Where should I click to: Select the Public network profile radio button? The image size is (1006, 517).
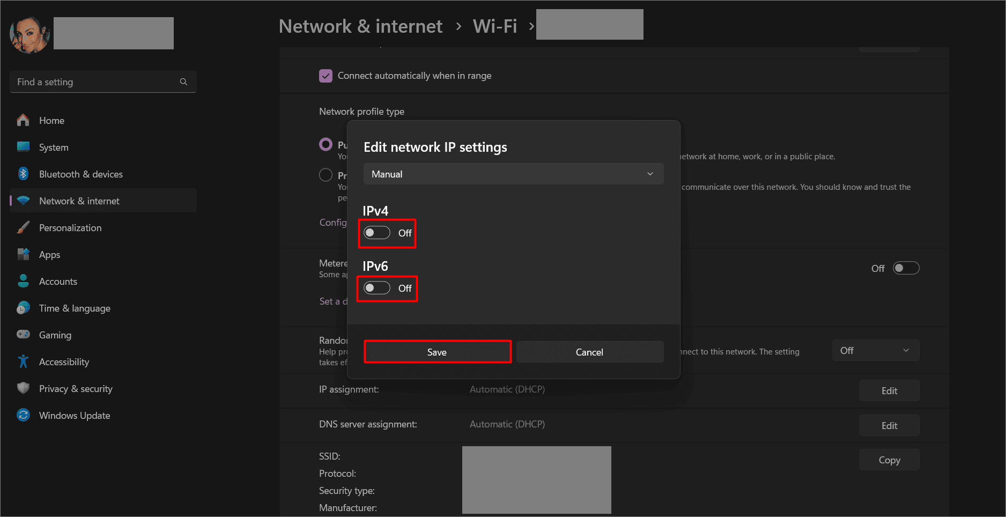(x=326, y=144)
